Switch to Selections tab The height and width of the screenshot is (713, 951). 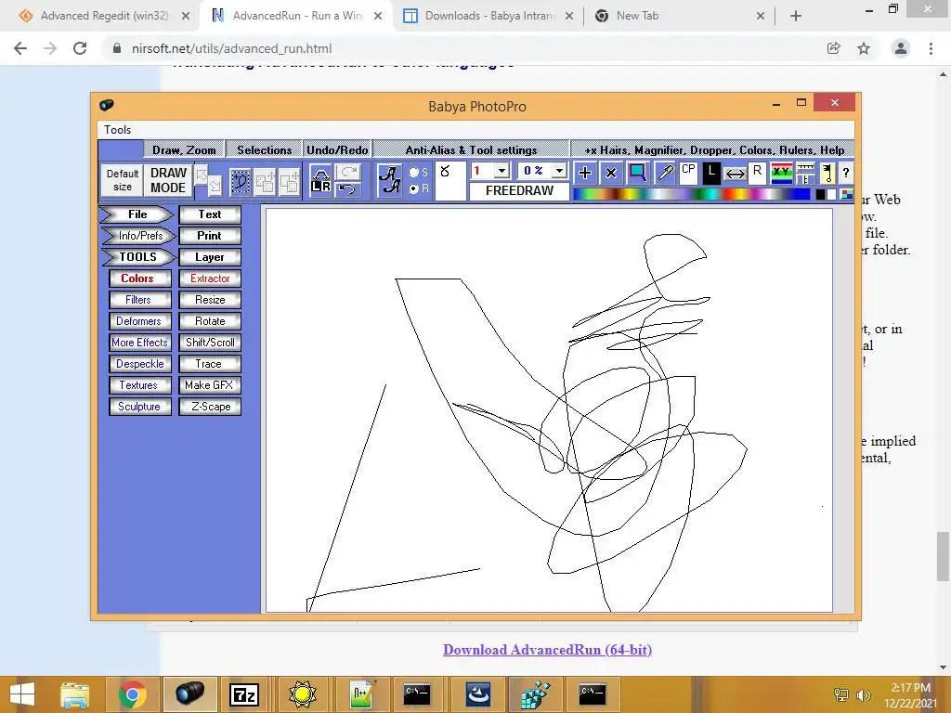(x=264, y=149)
